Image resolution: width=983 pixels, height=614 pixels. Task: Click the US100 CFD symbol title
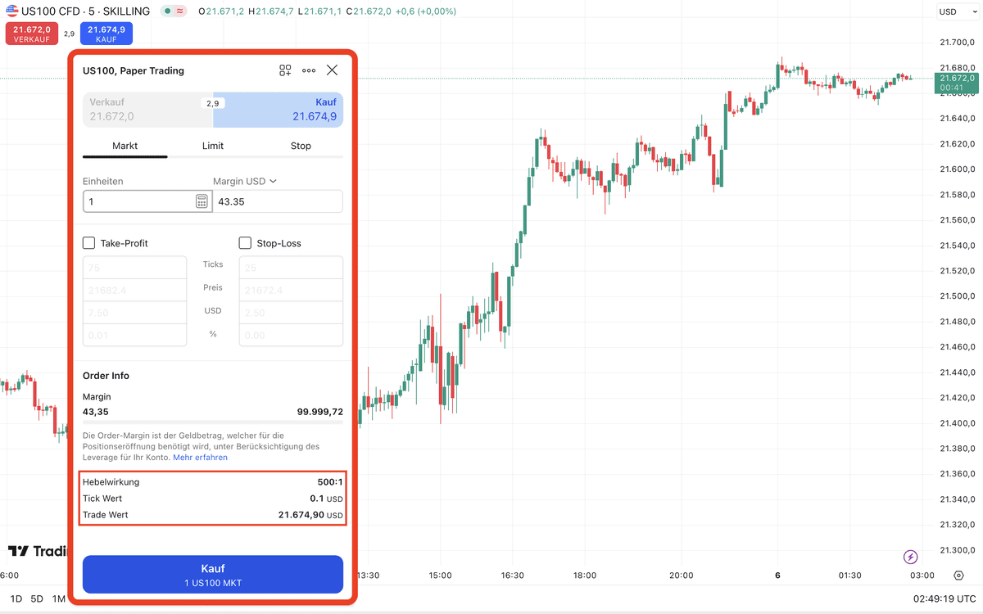coord(86,11)
